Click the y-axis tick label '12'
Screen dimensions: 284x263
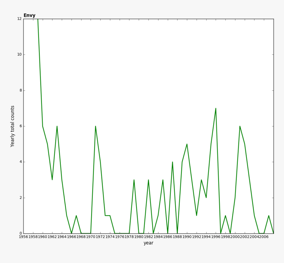pyautogui.click(x=19, y=19)
